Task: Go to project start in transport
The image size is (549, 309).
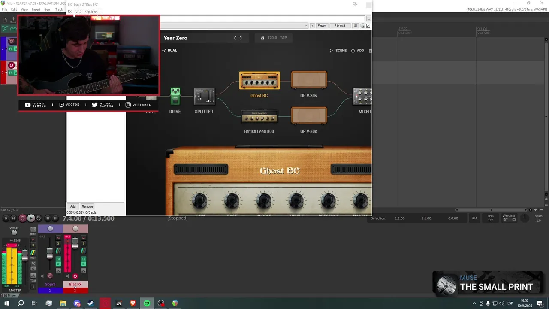Action: pos(6,218)
